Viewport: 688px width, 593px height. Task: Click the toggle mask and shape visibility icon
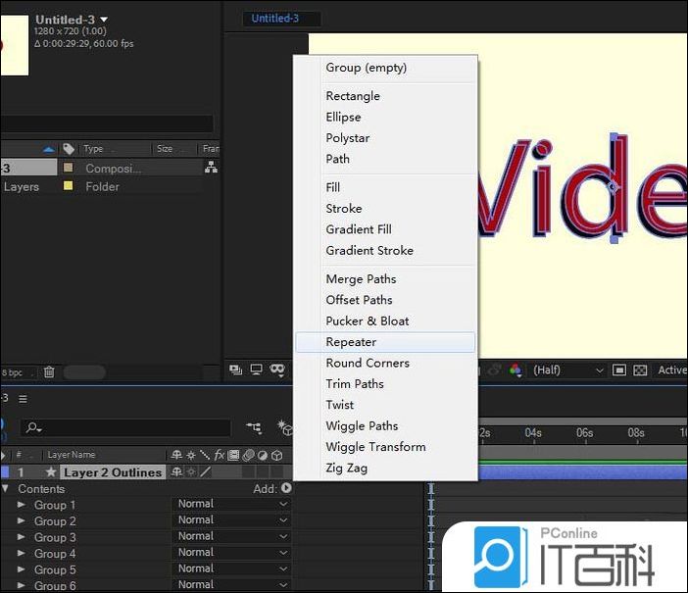coord(277,370)
